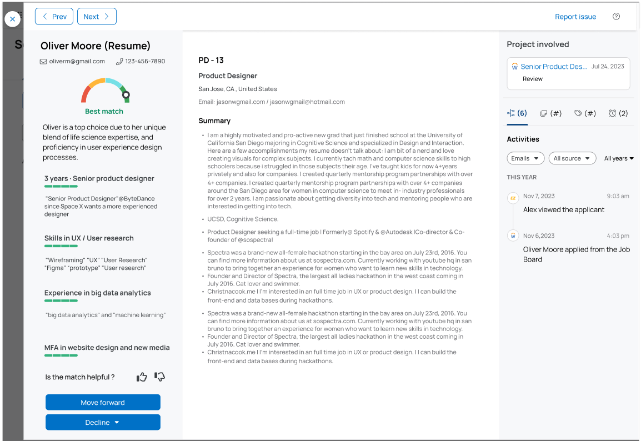
Task: Open the All years dropdown
Action: coord(619,158)
